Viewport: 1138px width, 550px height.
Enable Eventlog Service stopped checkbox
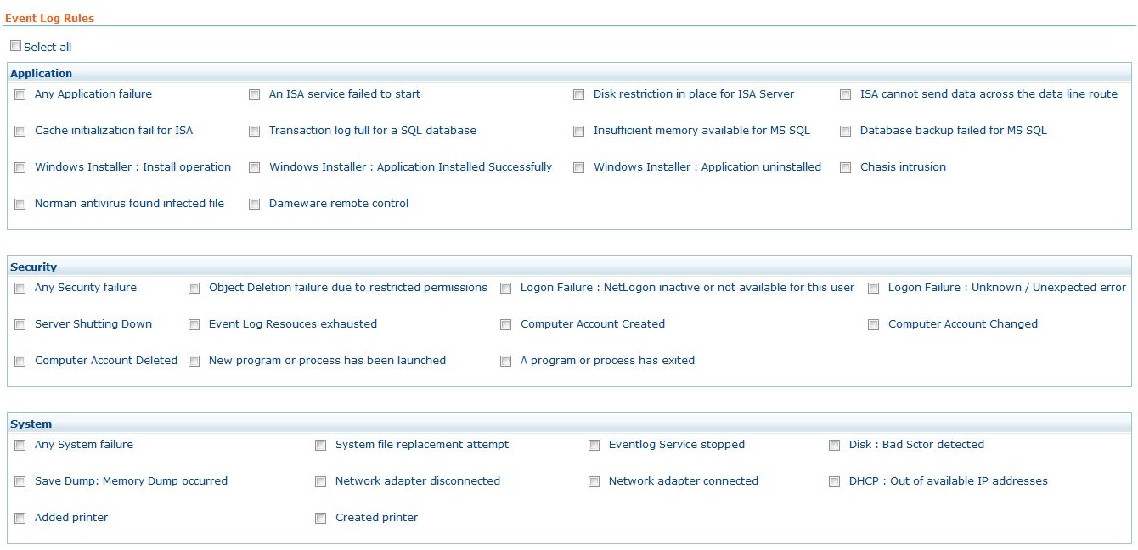(594, 446)
